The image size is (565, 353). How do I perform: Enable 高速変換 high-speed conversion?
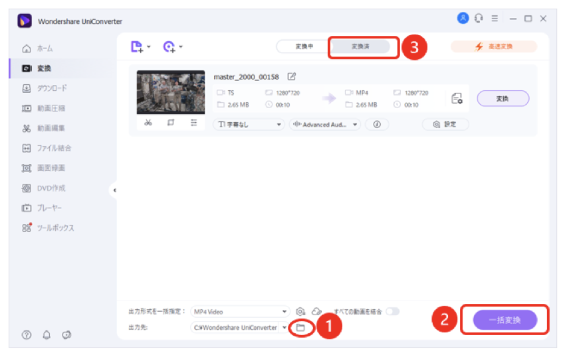point(494,46)
